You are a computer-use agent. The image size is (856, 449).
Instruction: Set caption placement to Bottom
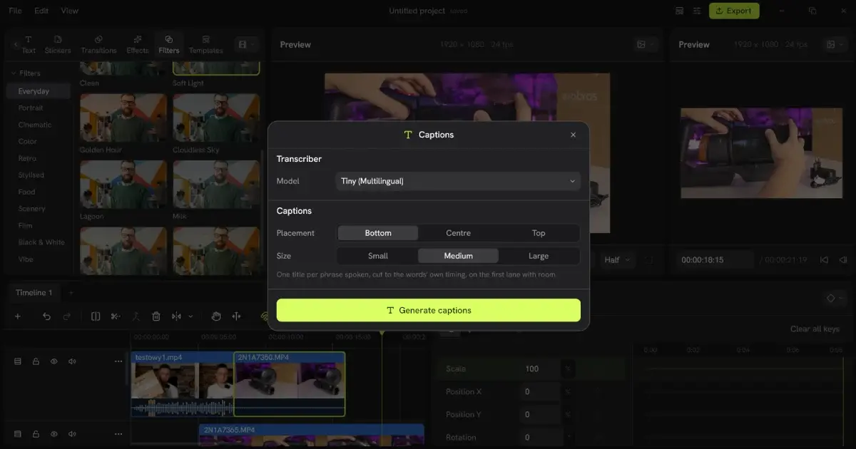tap(378, 233)
